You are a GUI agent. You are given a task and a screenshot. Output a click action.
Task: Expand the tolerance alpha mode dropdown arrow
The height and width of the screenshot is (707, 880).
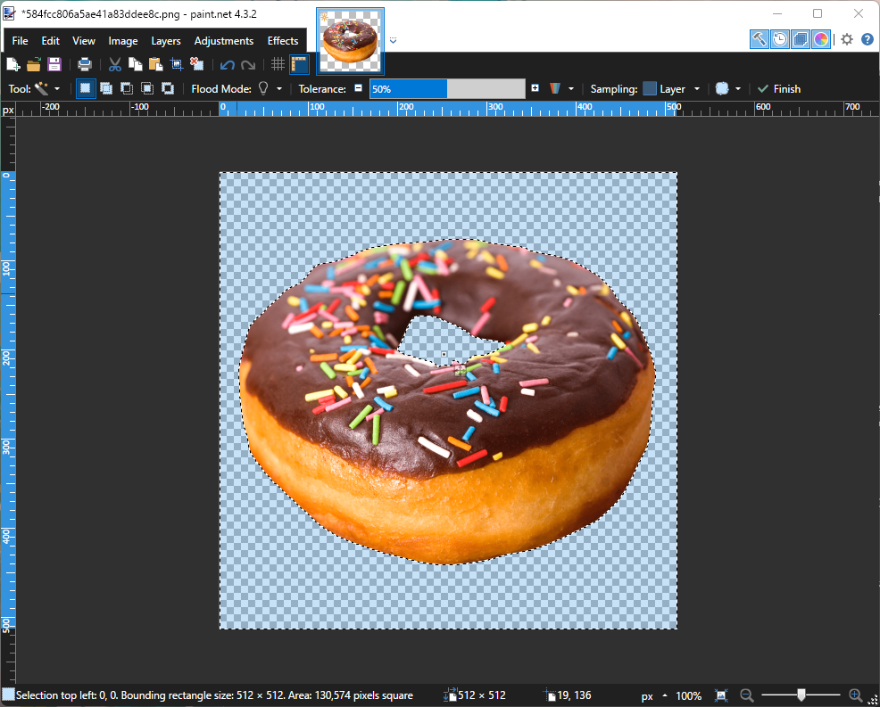(x=571, y=89)
